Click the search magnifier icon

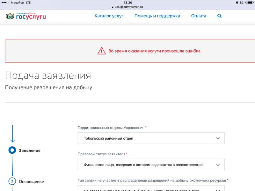tap(219, 16)
